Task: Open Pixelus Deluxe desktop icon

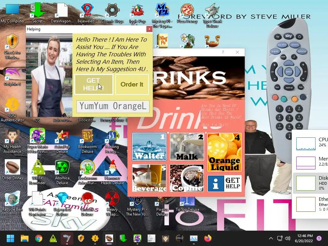Action: 162,206
